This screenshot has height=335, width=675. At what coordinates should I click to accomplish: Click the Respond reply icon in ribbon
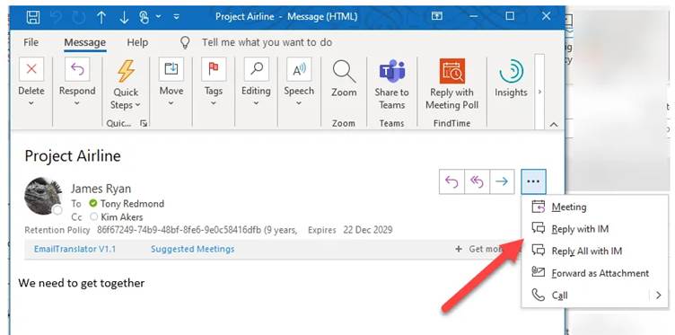coord(77,69)
